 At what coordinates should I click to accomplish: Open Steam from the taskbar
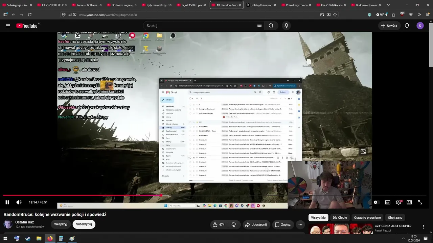[28, 239]
